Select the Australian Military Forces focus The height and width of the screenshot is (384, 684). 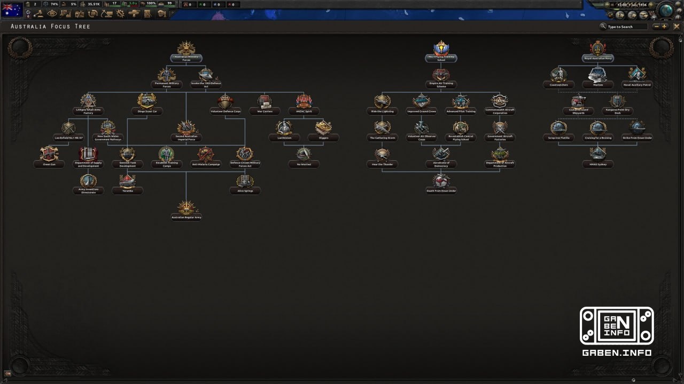[x=186, y=52]
